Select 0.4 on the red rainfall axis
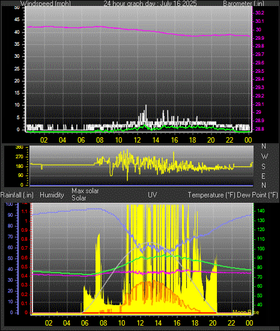The height and width of the screenshot is (331, 280). tap(25, 276)
